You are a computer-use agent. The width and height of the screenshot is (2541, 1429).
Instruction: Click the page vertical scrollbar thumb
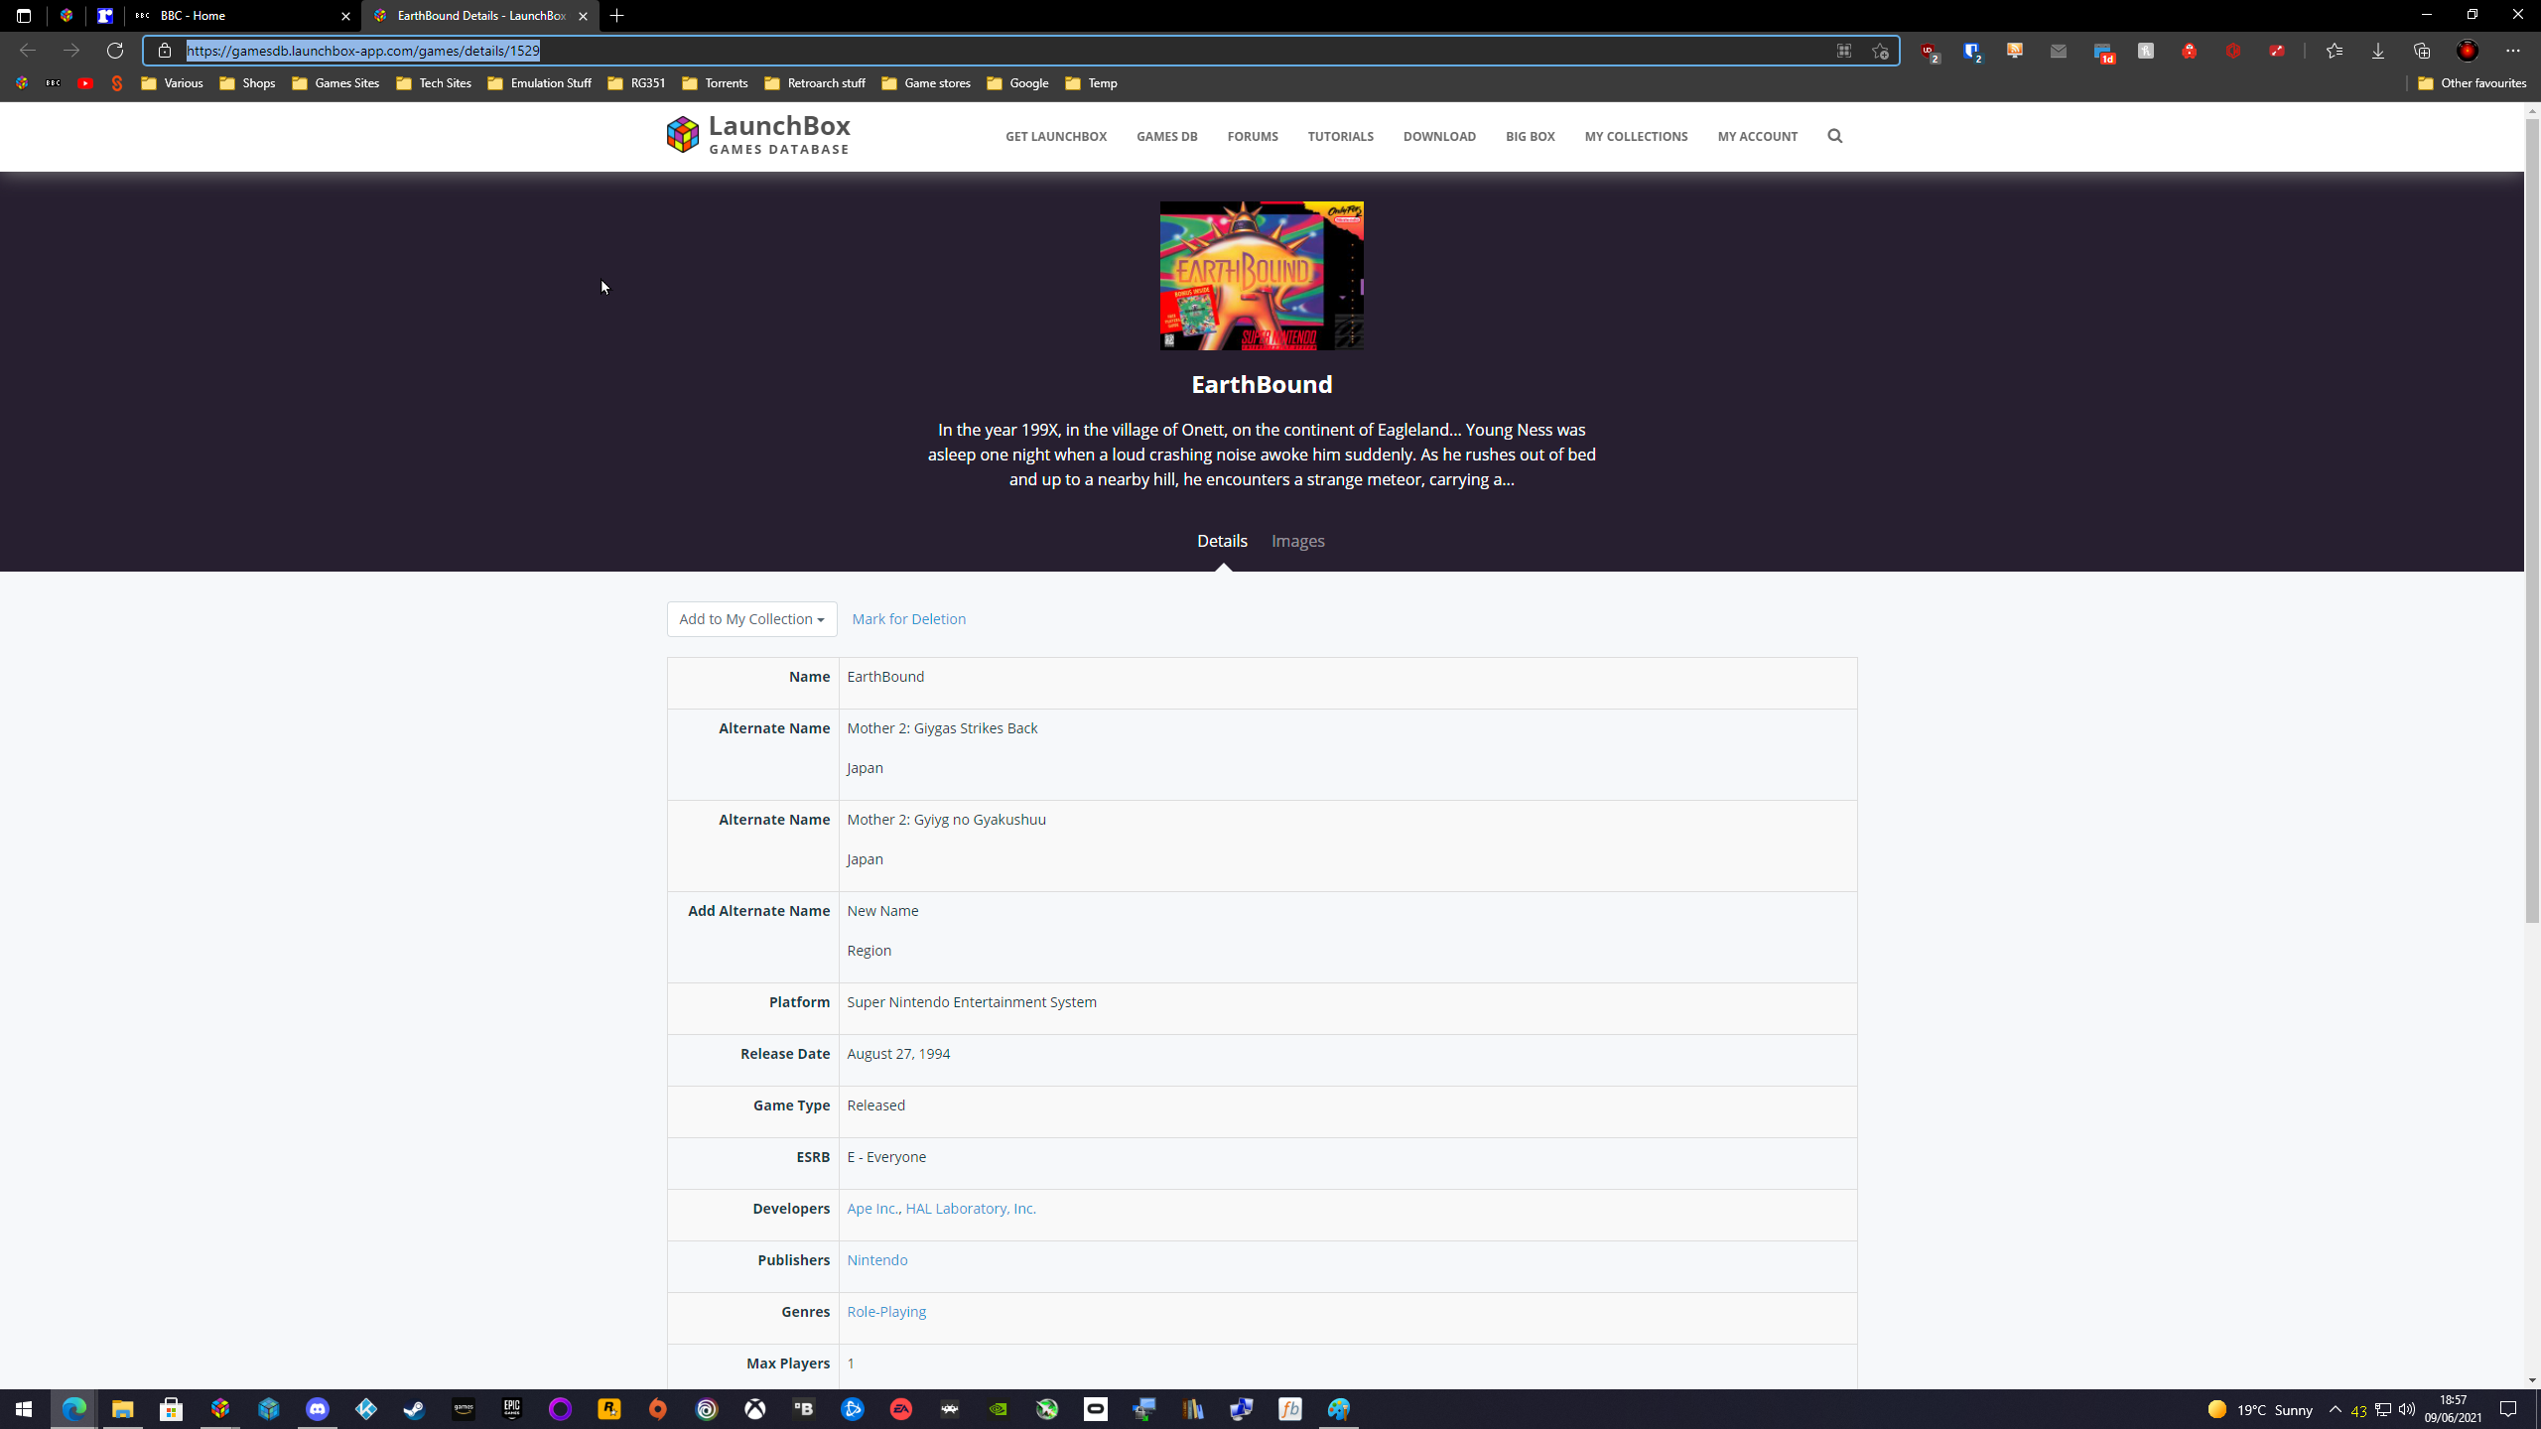(2532, 521)
